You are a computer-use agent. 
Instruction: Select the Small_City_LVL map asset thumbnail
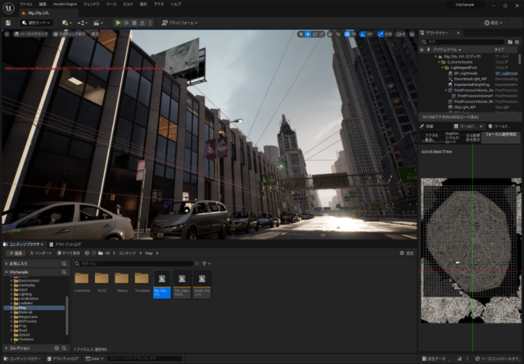202,284
